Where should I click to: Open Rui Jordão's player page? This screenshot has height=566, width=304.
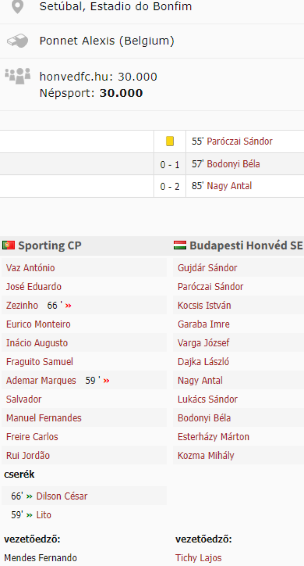pos(28,456)
